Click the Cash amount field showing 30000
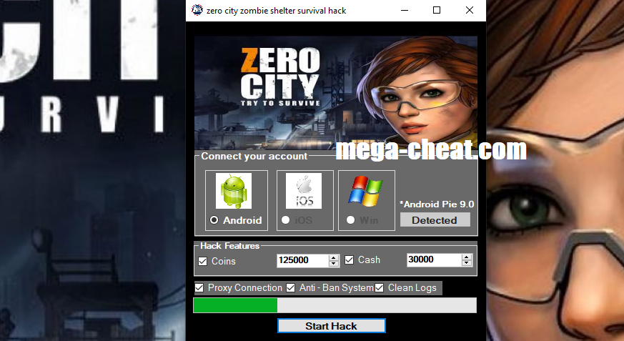 [434, 260]
